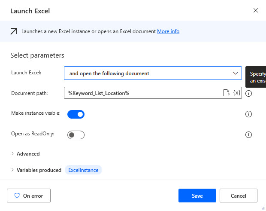Close the Launch Excel dialog
The height and width of the screenshot is (211, 266).
pos(256,10)
